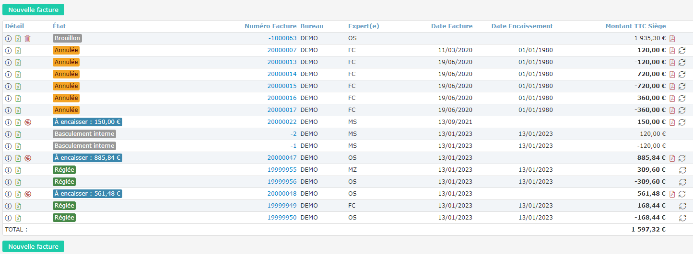Click the top Nouvelle facture button
This screenshot has height=254, width=693.
(33, 10)
